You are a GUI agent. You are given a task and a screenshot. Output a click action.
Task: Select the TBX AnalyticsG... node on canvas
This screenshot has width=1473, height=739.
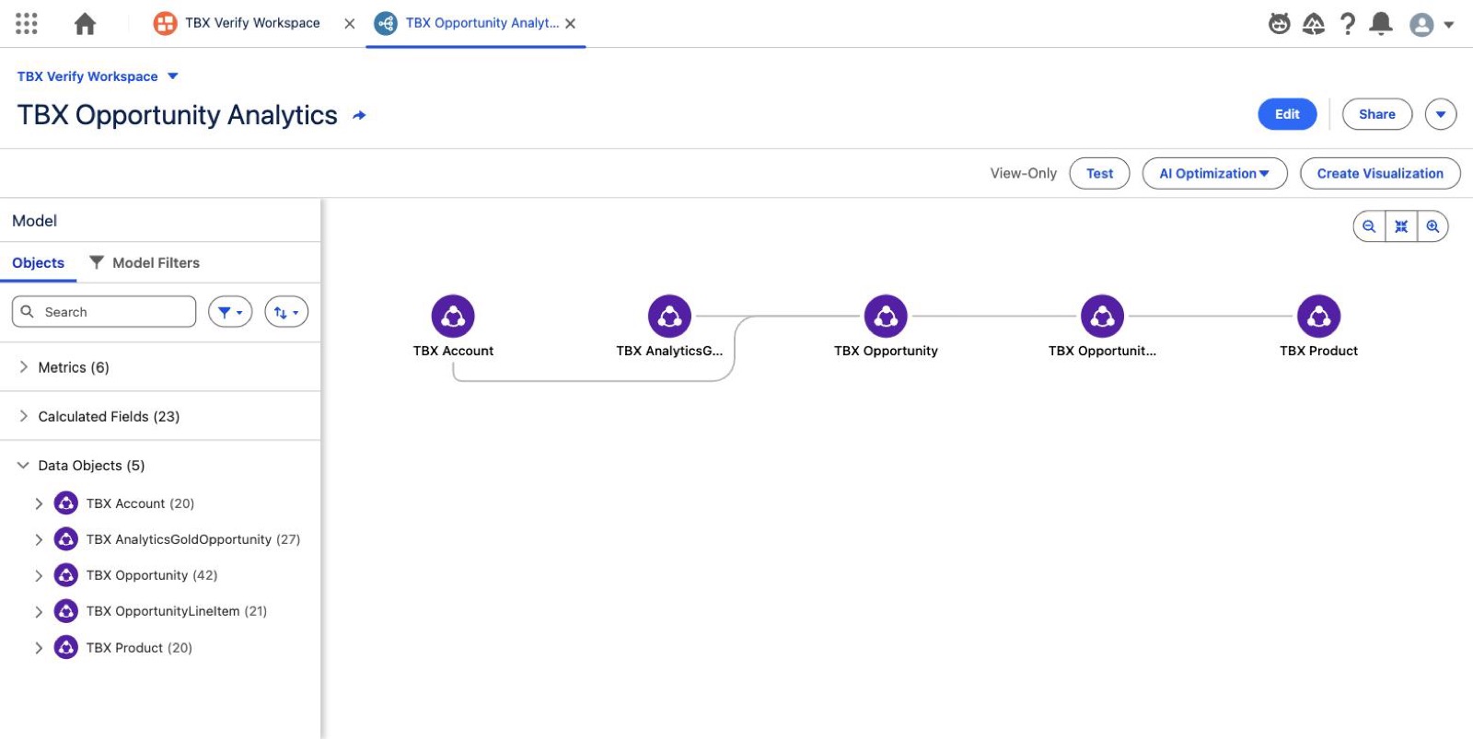(x=669, y=317)
